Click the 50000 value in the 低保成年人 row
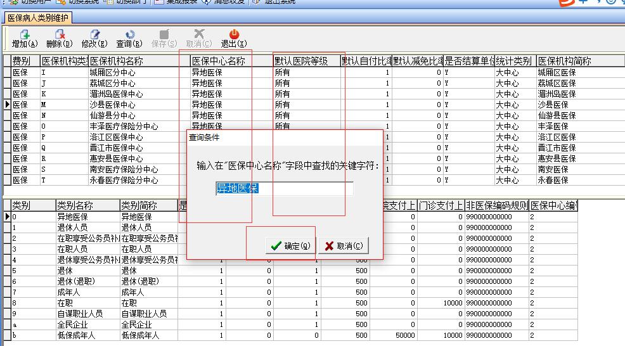Image resolution: width=625 pixels, height=346 pixels. tap(393, 335)
